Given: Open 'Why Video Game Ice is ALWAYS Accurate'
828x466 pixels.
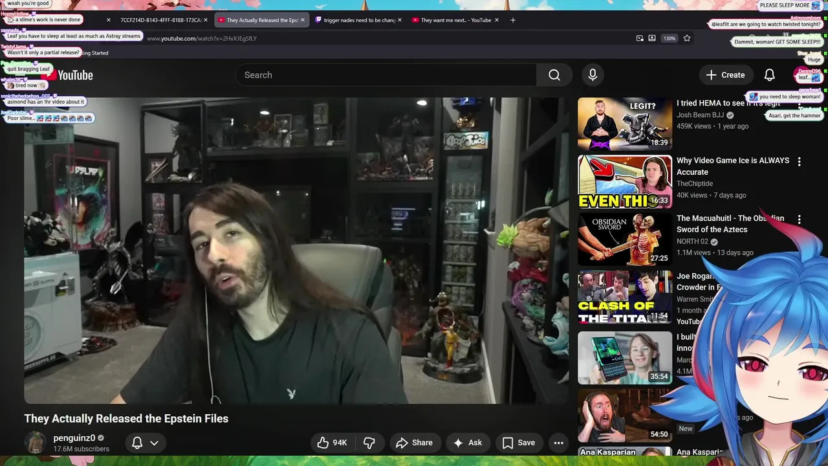Looking at the screenshot, I should [733, 166].
